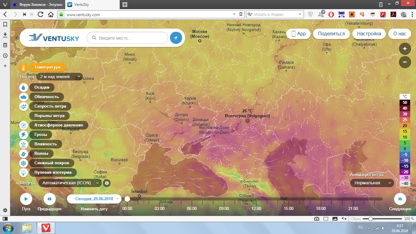The height and width of the screenshot is (234, 416).
Task: Switch on the Порывы ветра layer
Action: [49, 116]
